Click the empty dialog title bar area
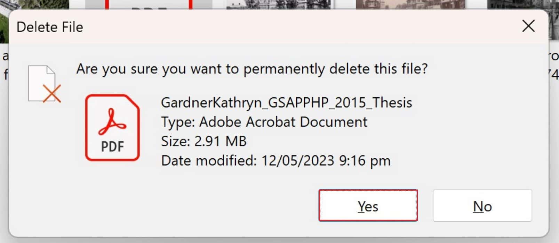Image resolution: width=559 pixels, height=243 pixels. pos(299,27)
